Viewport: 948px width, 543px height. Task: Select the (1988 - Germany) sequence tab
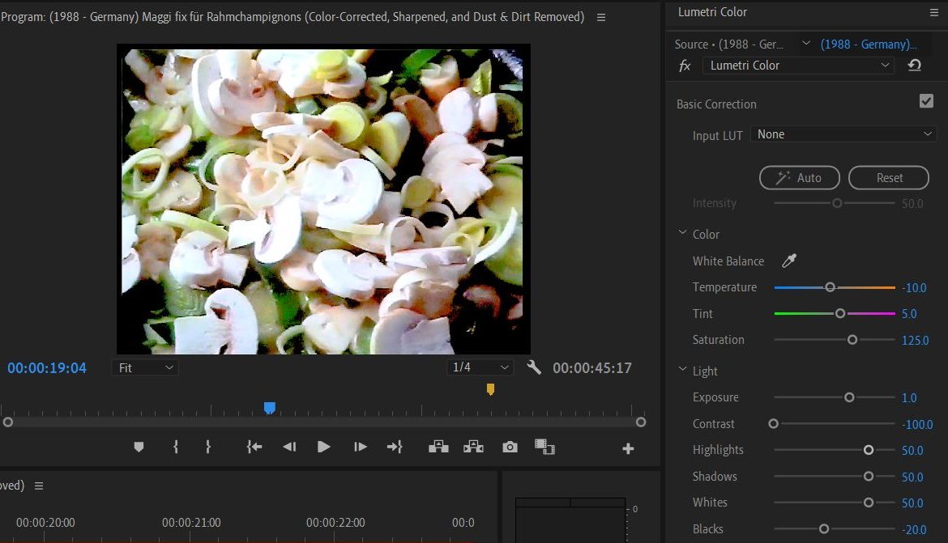click(869, 44)
